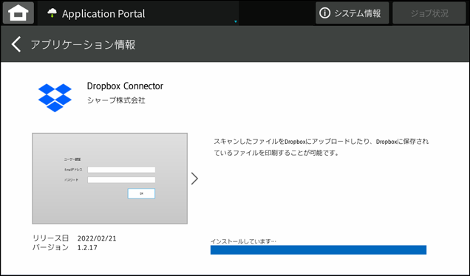Click the インストールしています status text

coord(243,241)
